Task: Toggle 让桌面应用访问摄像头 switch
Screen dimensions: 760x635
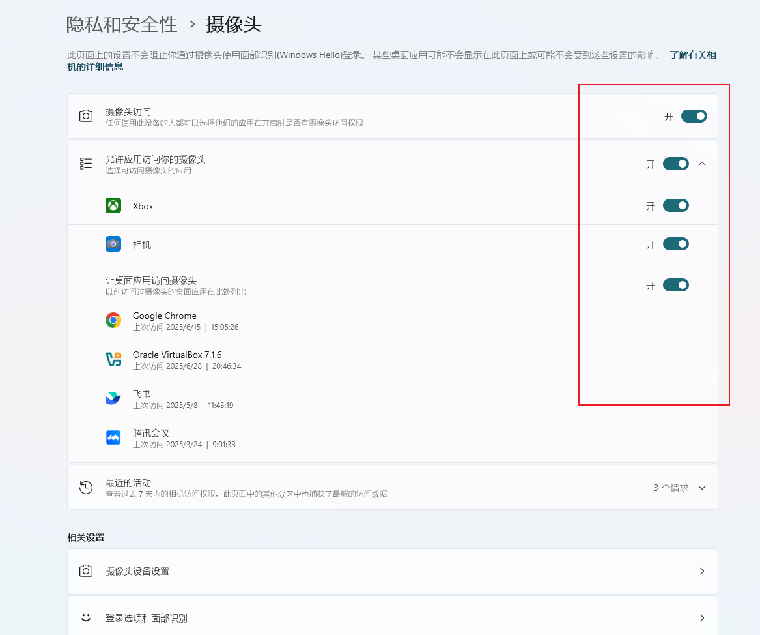Action: 675,286
